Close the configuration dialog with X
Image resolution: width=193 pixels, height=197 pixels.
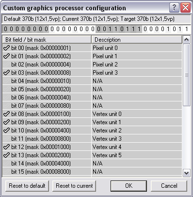(185, 8)
